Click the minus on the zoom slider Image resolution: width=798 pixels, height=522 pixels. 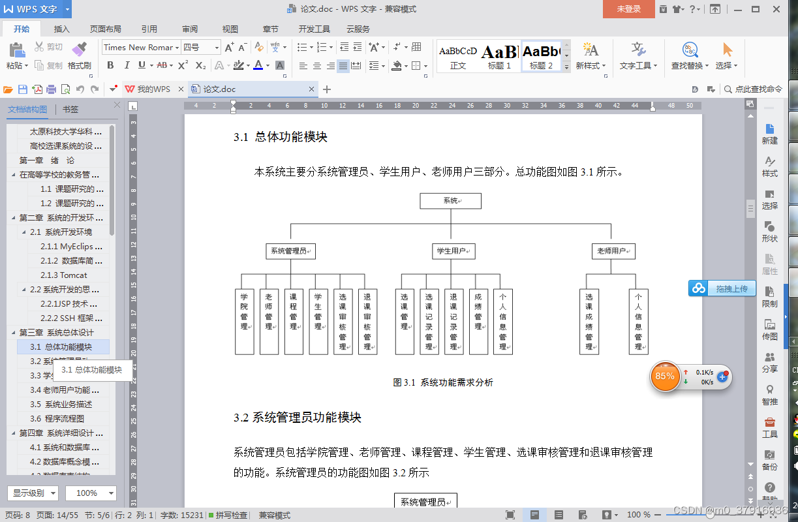pyautogui.click(x=657, y=515)
